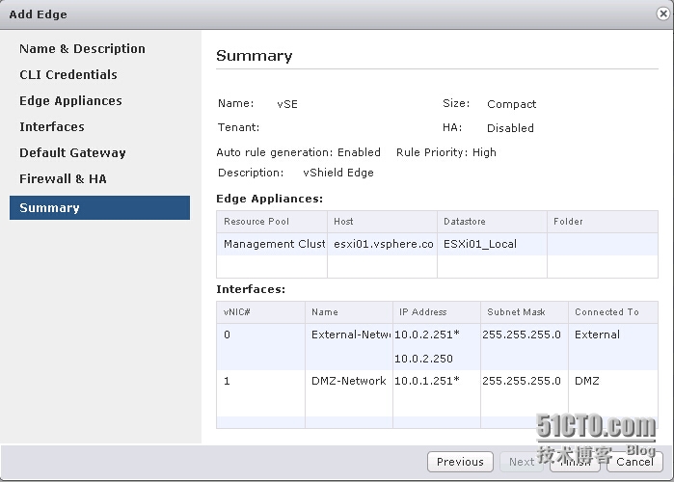This screenshot has height=482, width=674.
Task: Select the Interfaces step
Action: pyautogui.click(x=51, y=126)
